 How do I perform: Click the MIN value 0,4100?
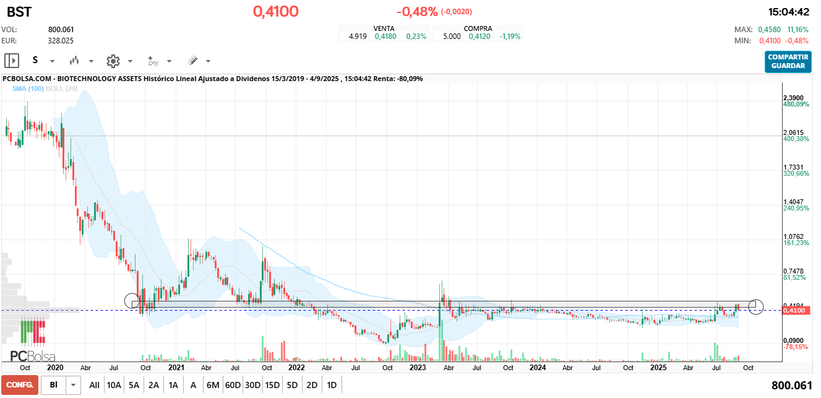(x=770, y=40)
